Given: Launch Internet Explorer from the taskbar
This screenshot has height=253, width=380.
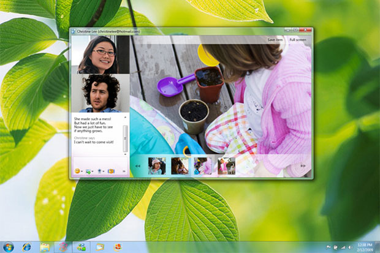Looking at the screenshot, I should click(26, 247).
